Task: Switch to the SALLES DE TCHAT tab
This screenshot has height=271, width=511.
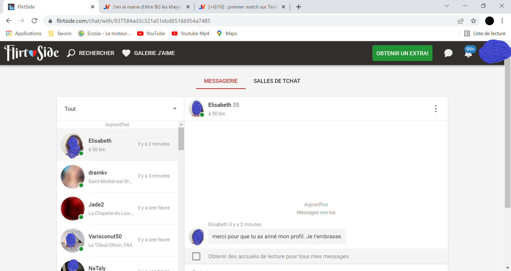Action: point(277,81)
